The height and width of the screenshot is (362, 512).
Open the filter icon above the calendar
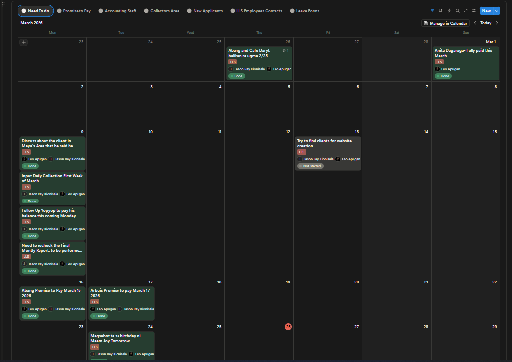pos(433,11)
